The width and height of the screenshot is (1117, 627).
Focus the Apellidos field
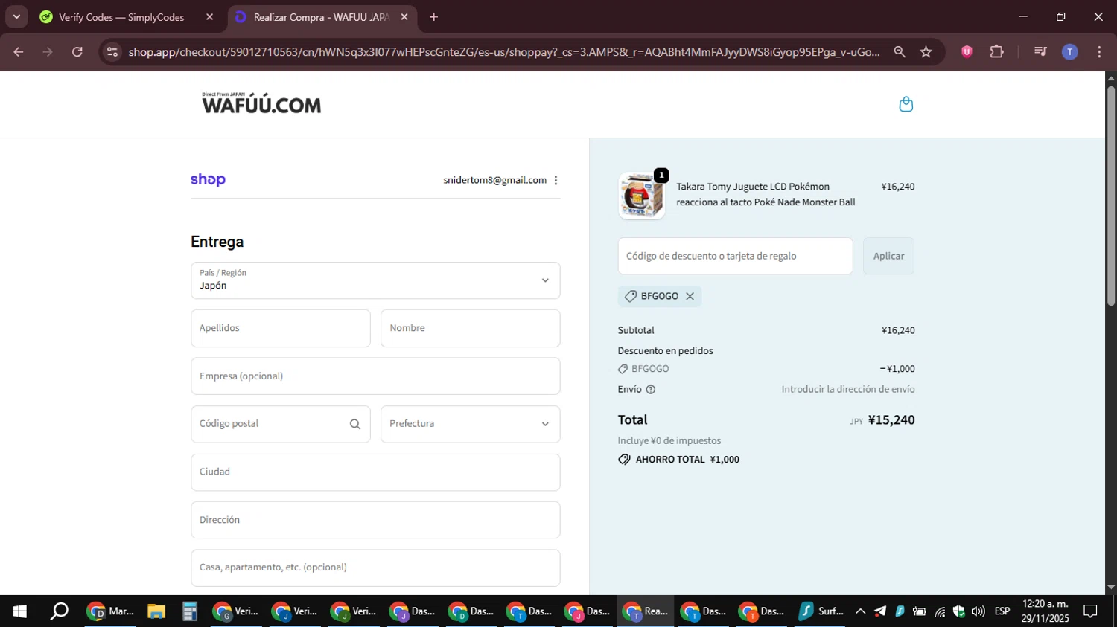click(280, 328)
